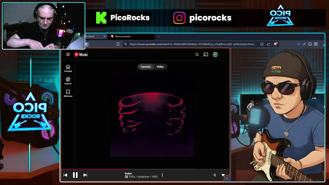Open a new browser tab

(x=159, y=36)
